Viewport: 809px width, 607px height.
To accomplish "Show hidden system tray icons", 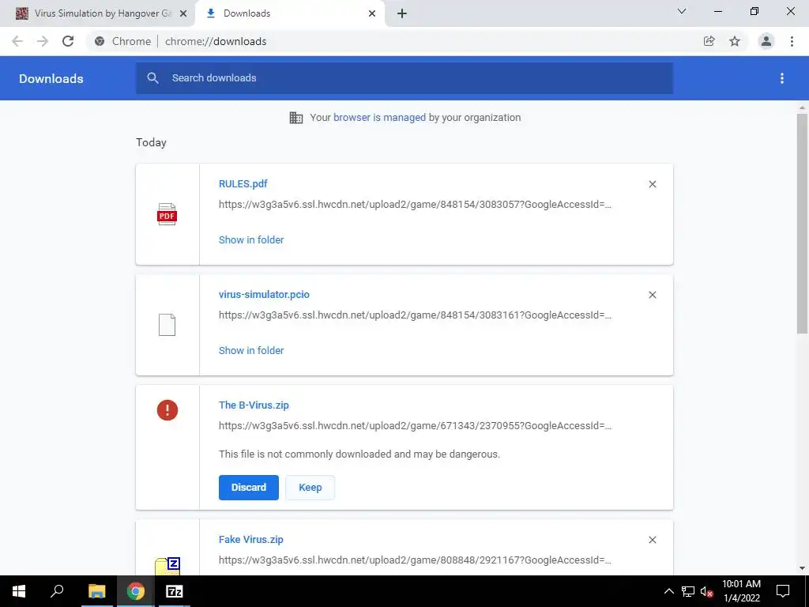I will tap(668, 591).
